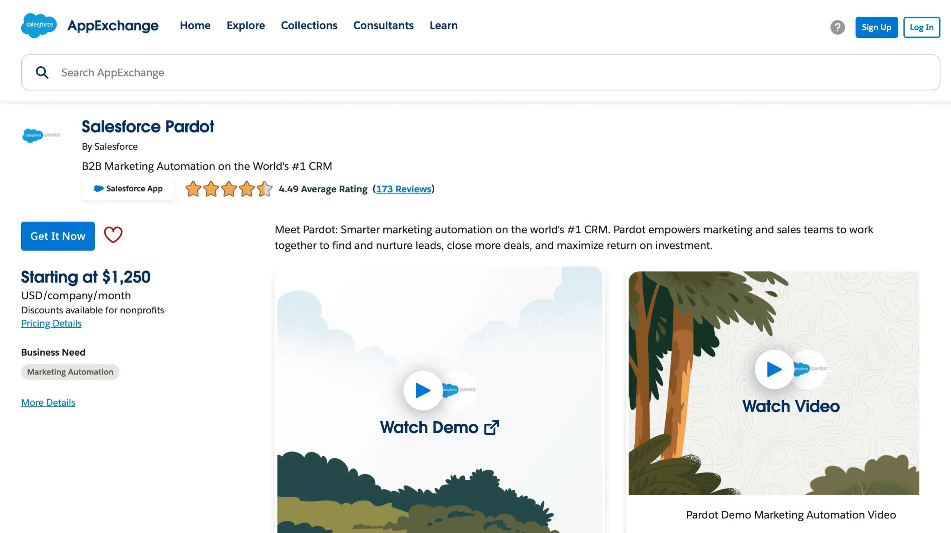Open the 173 Reviews link
This screenshot has height=533, width=951.
point(403,189)
